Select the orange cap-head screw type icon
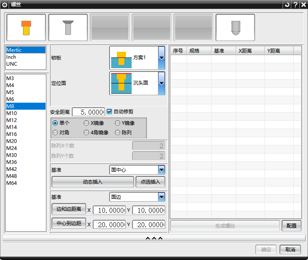308x260 pixels. point(26,28)
